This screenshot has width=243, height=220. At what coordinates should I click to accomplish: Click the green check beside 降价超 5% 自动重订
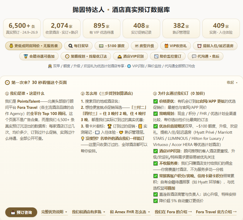click(155, 201)
